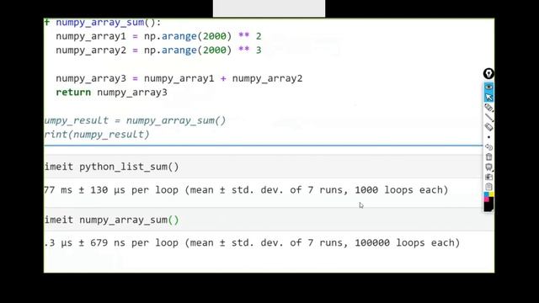
Task: Toggle the eye visibility tool in annotation toolbar
Action: coord(488,87)
